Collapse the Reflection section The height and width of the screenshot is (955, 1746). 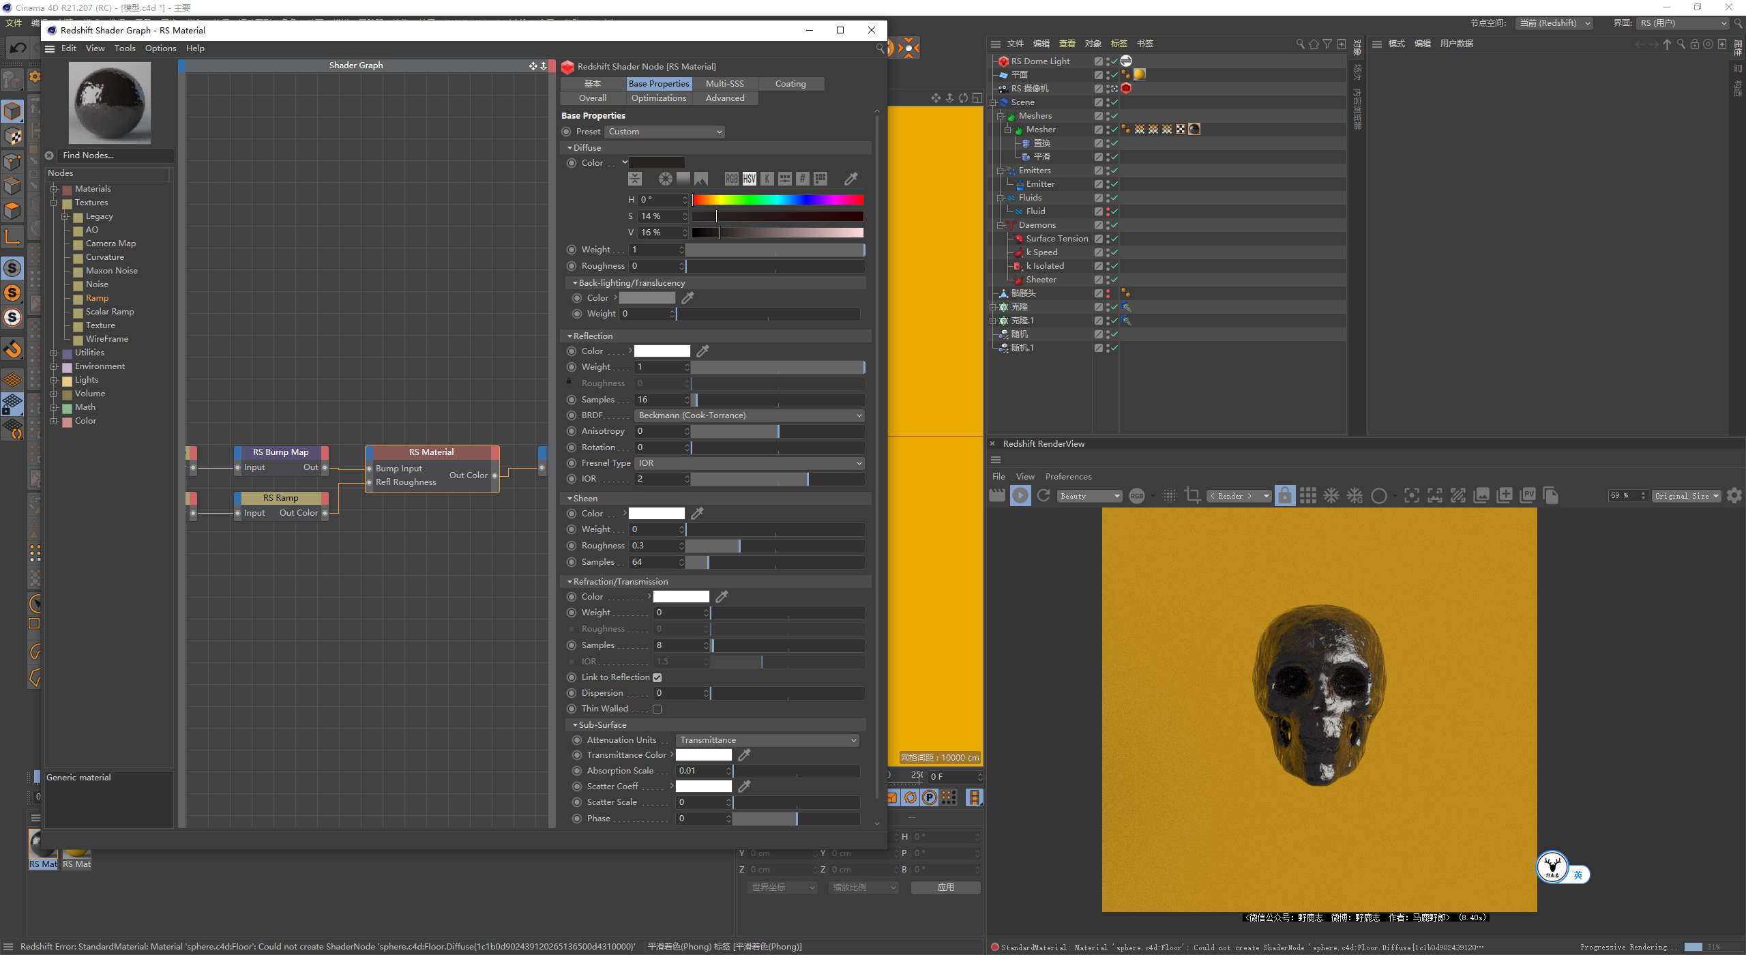pos(569,336)
